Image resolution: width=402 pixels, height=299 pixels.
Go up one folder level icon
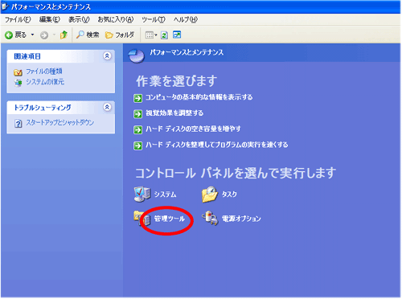[64, 35]
